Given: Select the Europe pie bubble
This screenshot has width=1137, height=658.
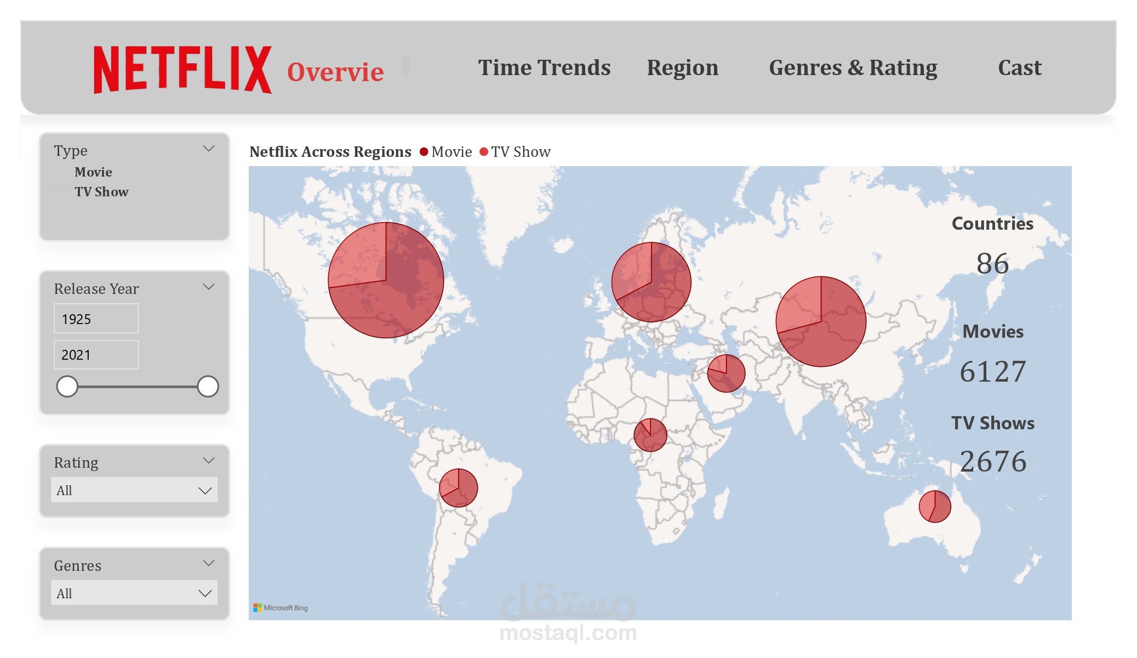Looking at the screenshot, I should 652,282.
